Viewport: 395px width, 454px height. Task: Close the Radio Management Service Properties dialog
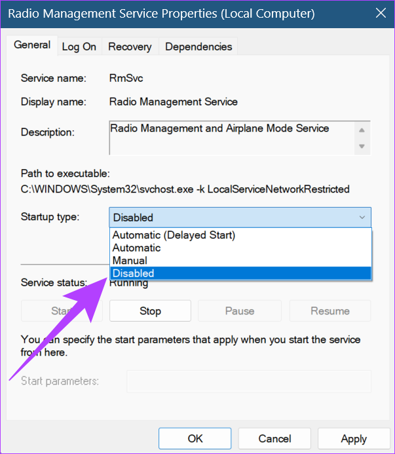click(x=381, y=13)
